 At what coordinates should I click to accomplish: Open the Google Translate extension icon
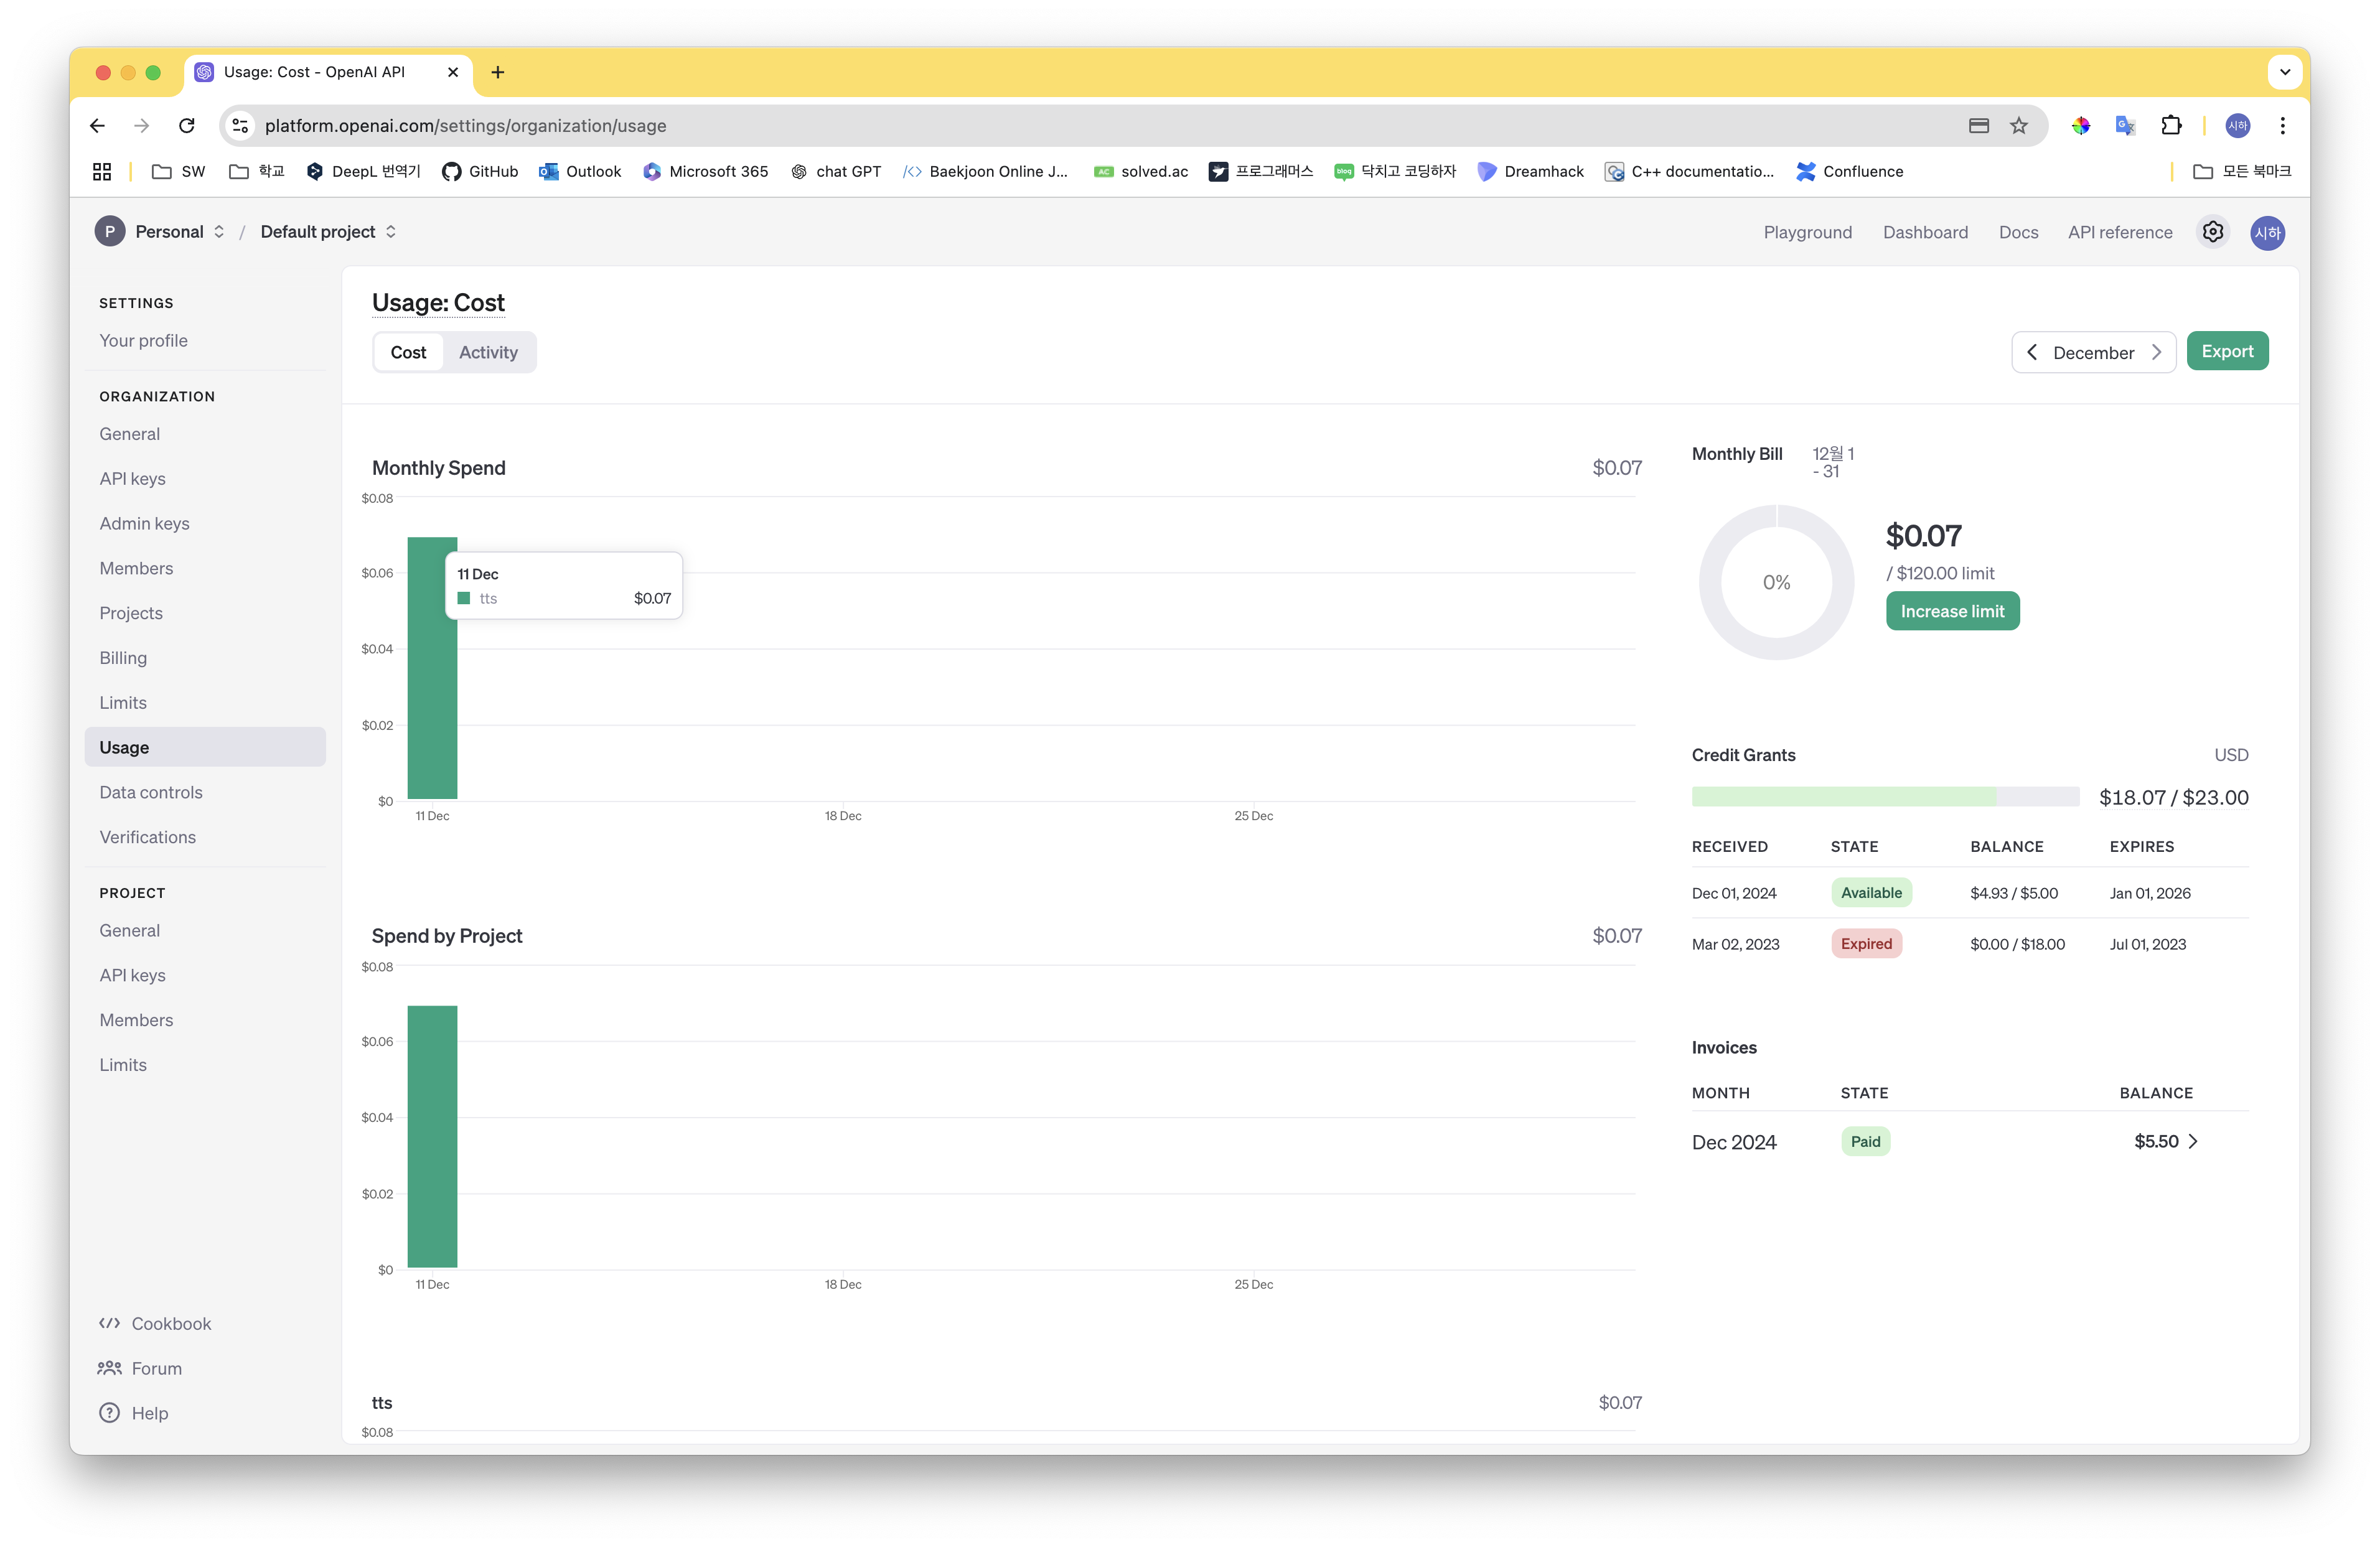(2125, 126)
